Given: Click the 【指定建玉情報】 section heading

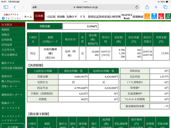Looking at the screenshot, I should (38, 114).
